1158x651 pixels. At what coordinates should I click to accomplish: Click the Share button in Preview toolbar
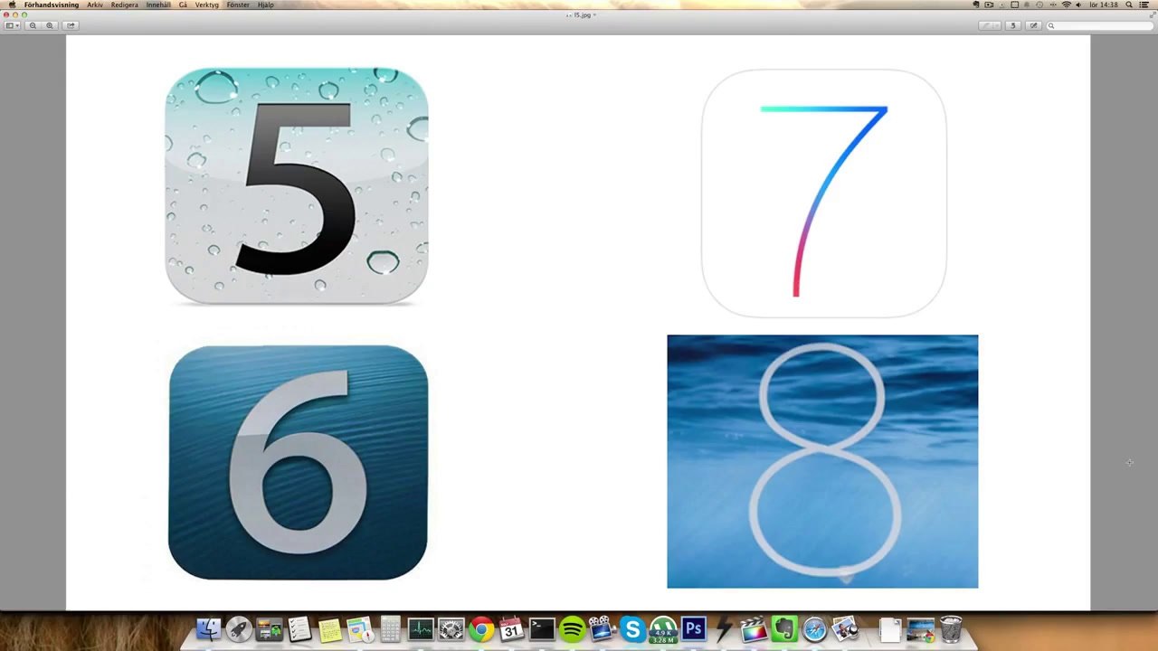point(71,25)
